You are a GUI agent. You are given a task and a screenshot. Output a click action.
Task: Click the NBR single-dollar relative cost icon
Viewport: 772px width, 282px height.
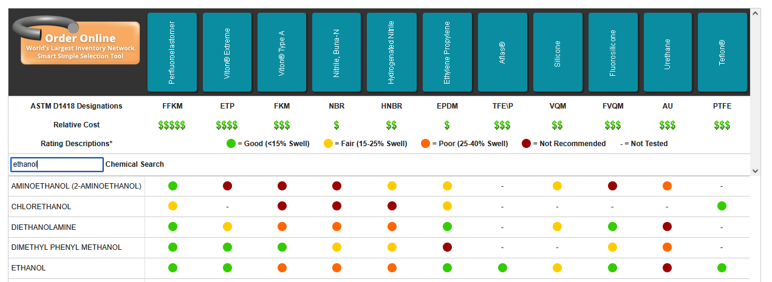point(337,126)
